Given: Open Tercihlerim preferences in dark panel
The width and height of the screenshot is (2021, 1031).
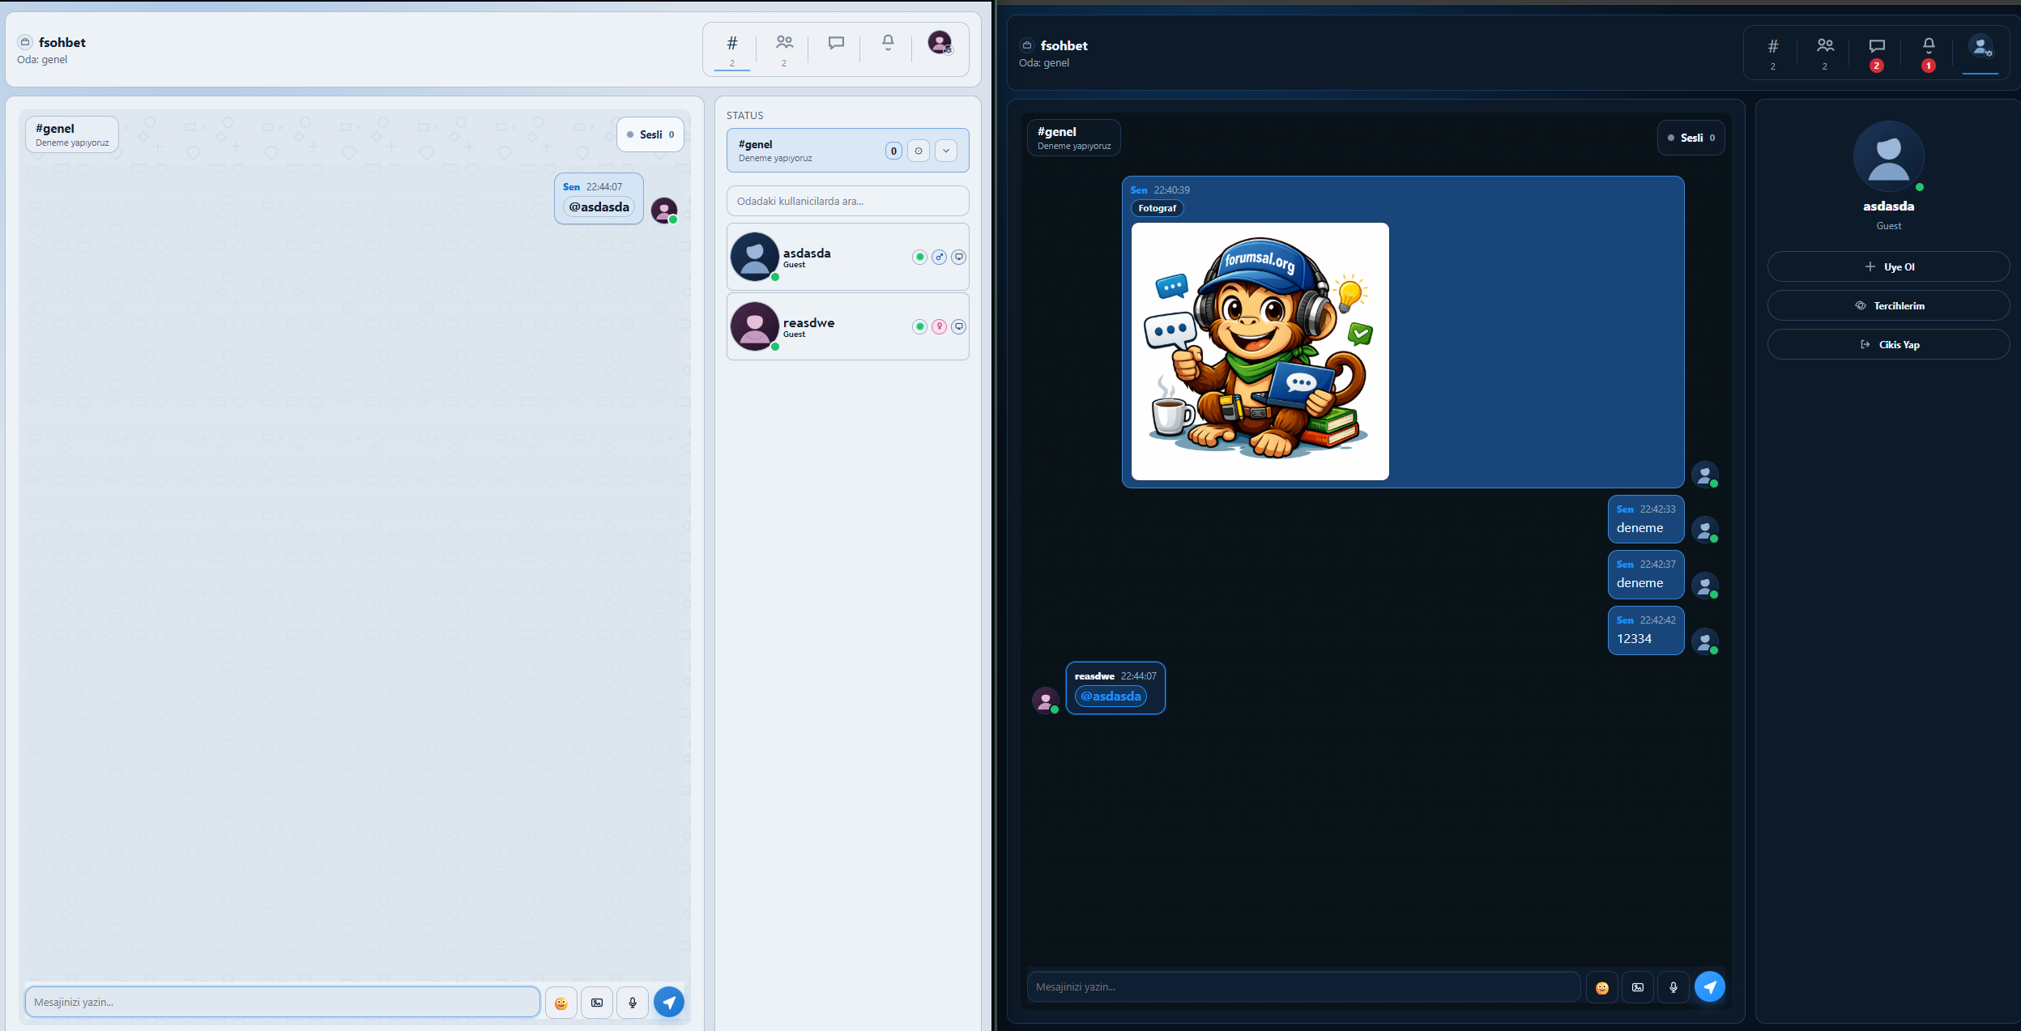Looking at the screenshot, I should [x=1887, y=305].
